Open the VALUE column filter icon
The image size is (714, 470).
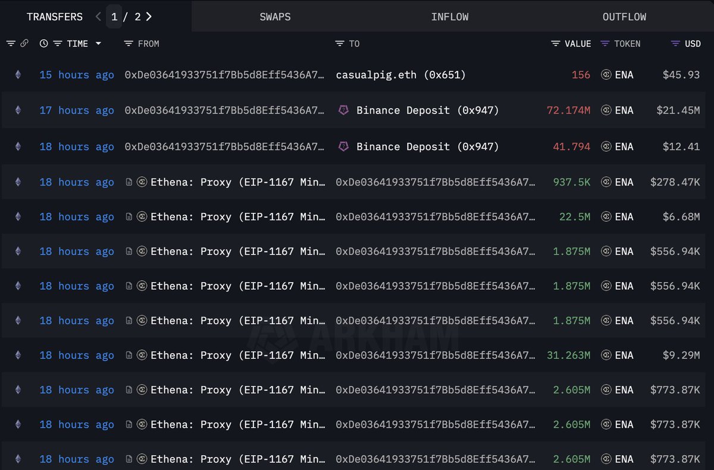coord(555,43)
